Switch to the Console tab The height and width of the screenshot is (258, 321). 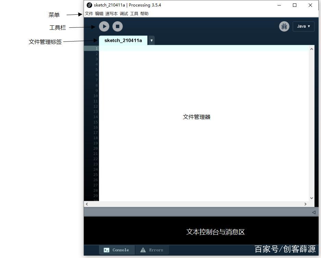(117, 250)
